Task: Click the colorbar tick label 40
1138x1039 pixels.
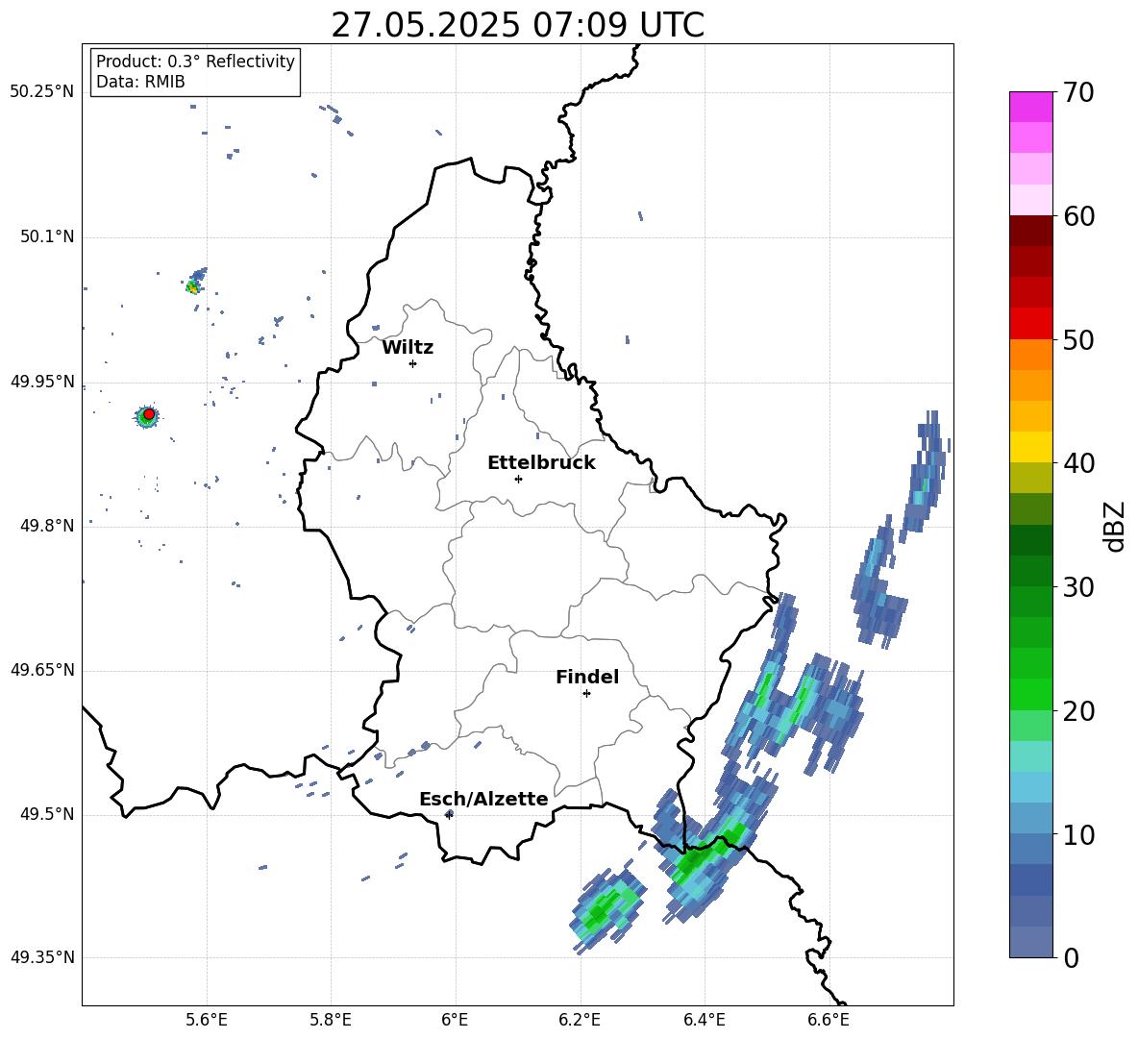Action: pyautogui.click(x=1078, y=463)
